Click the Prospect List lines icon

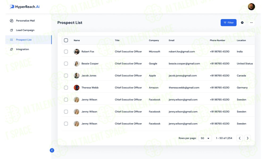(11, 40)
